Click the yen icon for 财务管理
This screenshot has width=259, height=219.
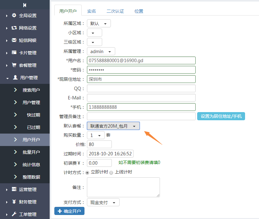coord(14,202)
